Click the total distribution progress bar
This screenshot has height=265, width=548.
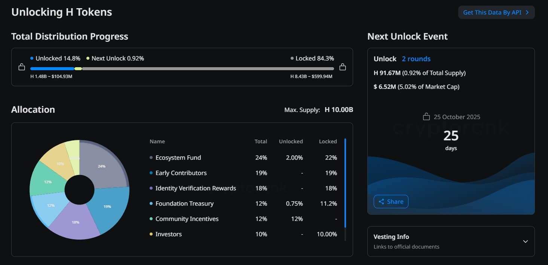[181, 68]
